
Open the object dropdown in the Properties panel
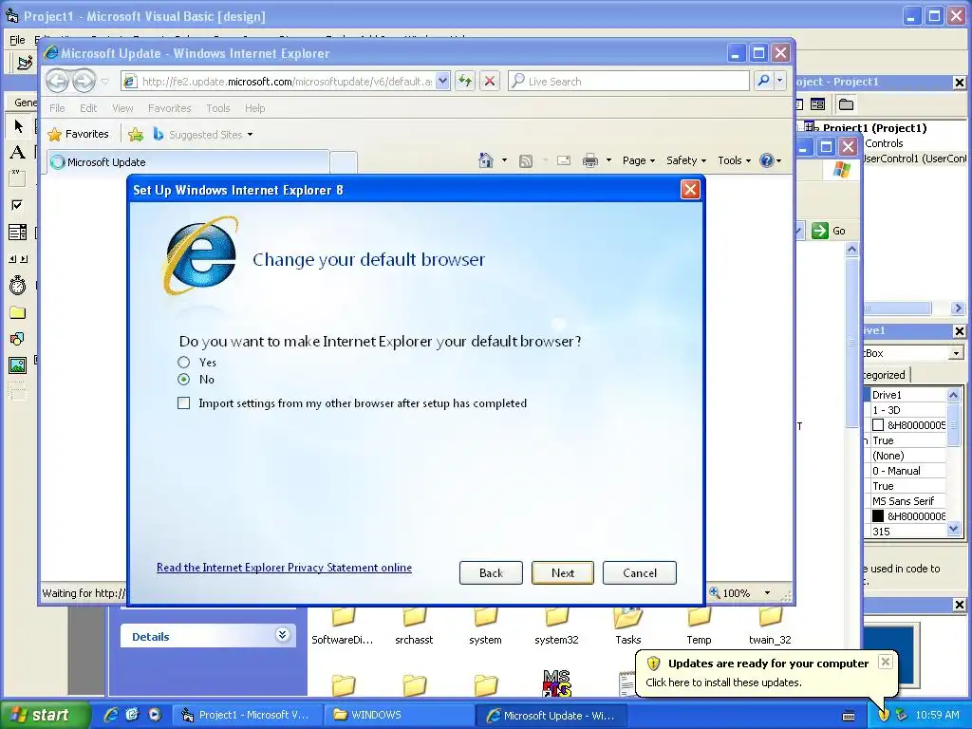[956, 353]
